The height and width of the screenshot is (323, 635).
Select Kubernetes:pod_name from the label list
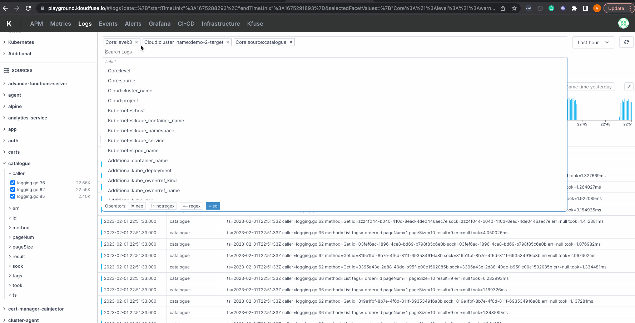(133, 150)
